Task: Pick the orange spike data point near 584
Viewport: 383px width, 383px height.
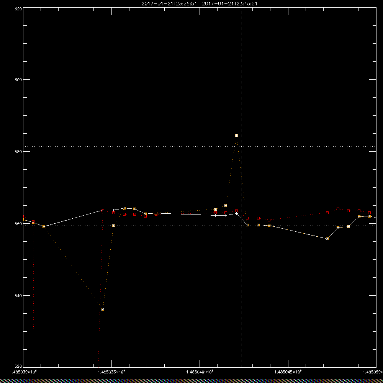Action: [x=236, y=135]
